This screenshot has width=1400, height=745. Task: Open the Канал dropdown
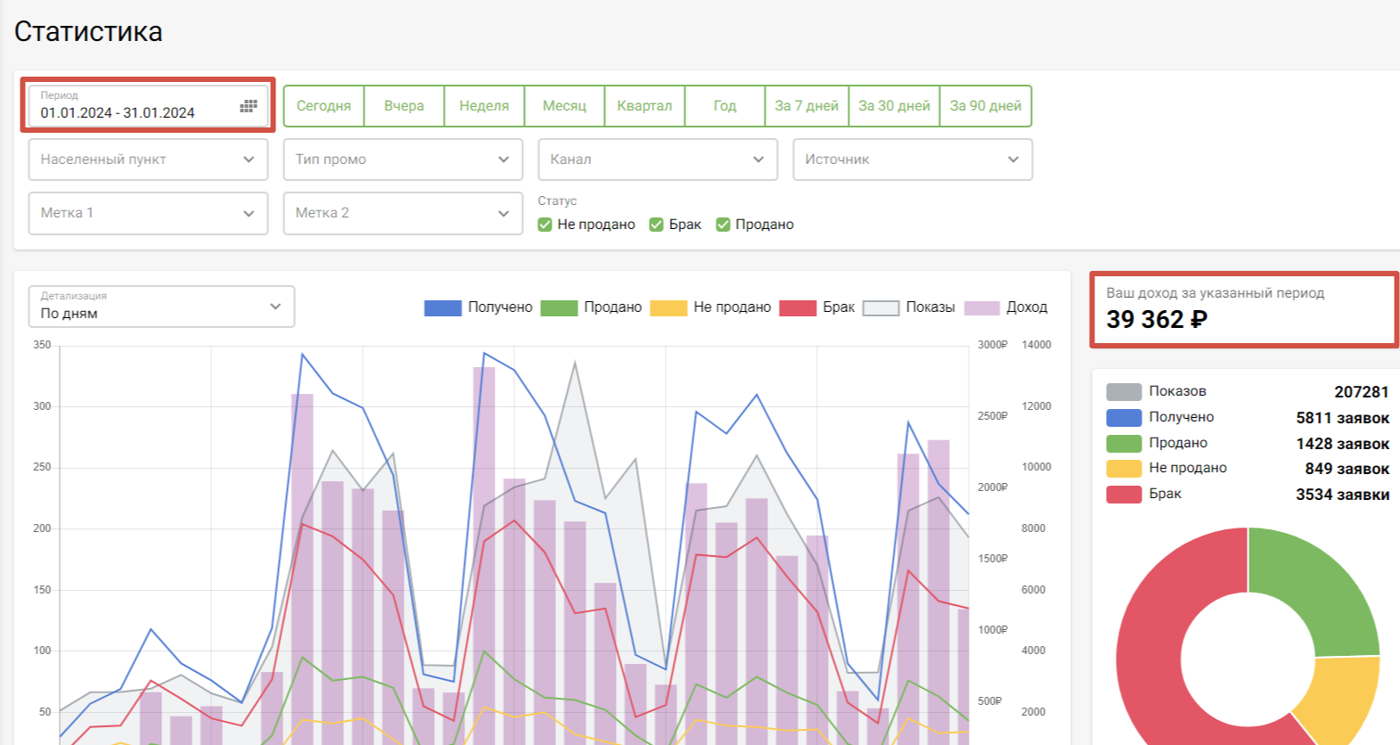tap(658, 160)
